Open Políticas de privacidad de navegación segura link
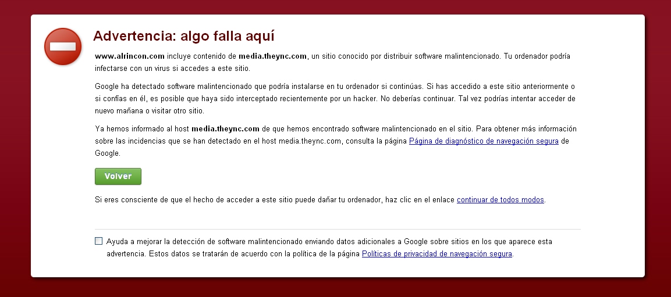671x297 pixels. coord(437,254)
